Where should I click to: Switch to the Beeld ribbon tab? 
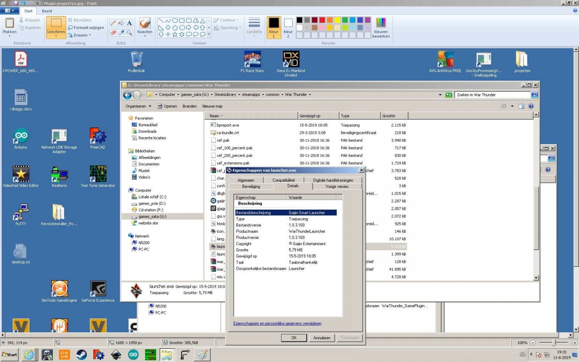click(x=47, y=11)
